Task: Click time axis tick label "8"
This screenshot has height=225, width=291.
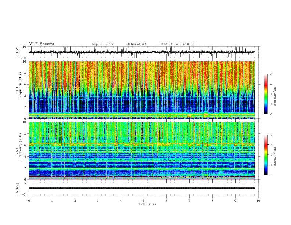Action: click(x=212, y=201)
